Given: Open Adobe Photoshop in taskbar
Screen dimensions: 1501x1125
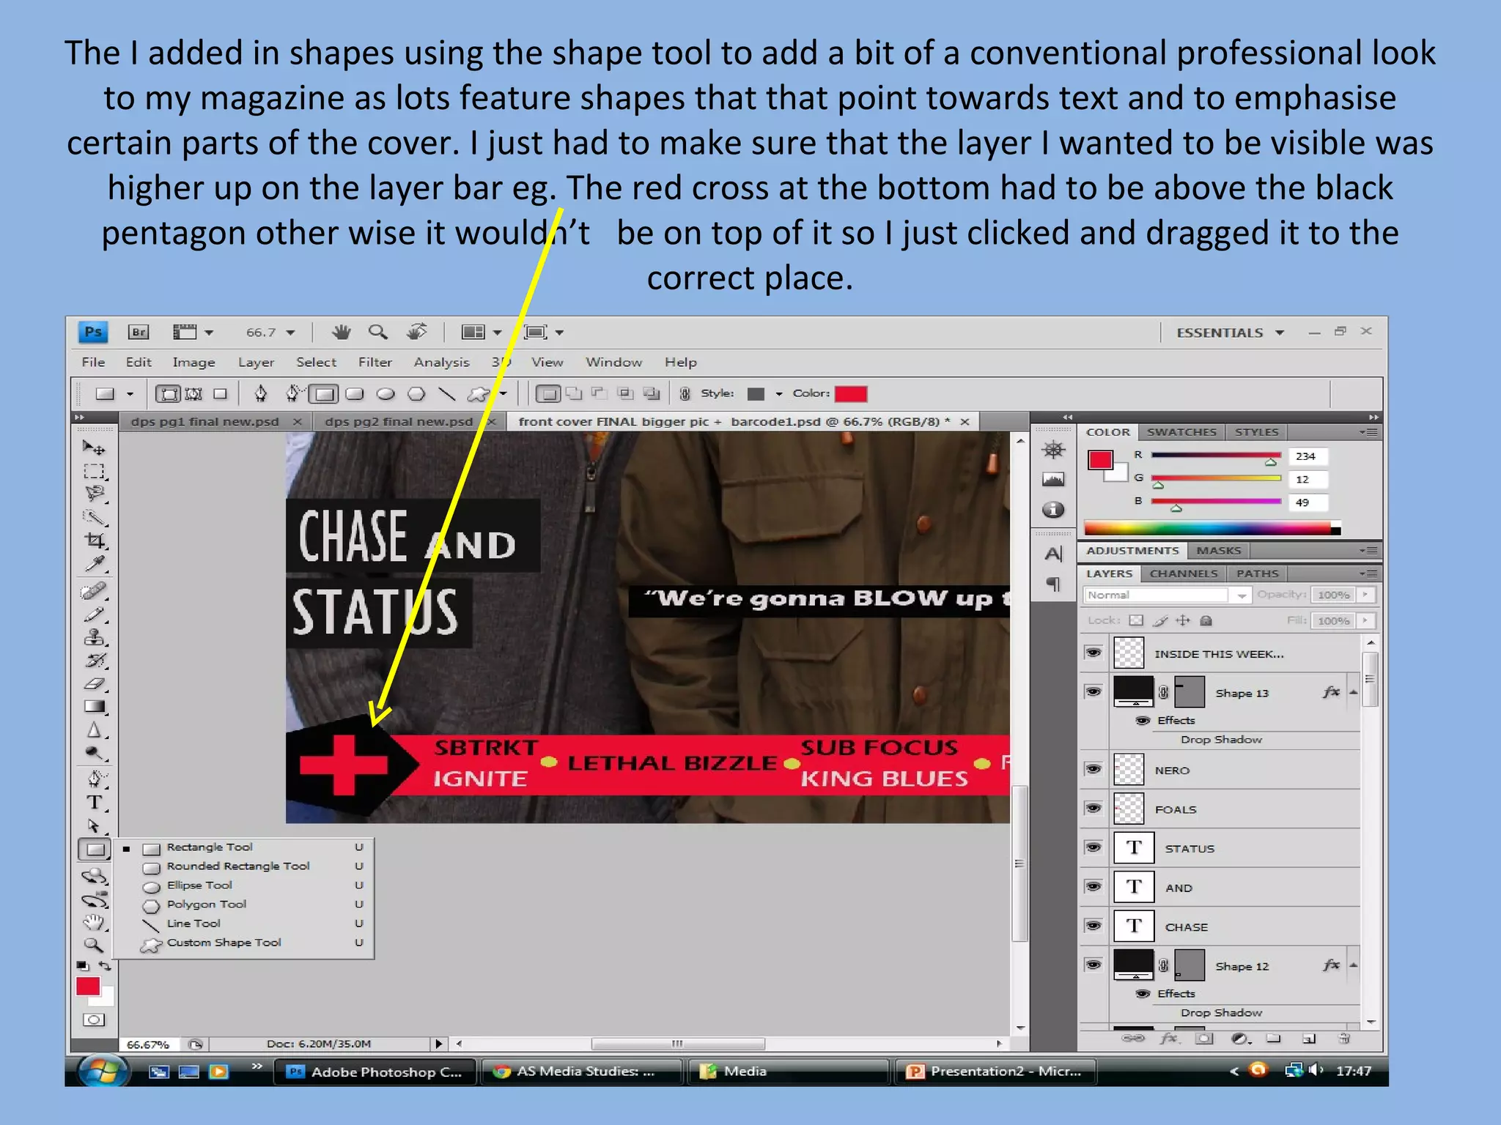Looking at the screenshot, I should [x=375, y=1072].
